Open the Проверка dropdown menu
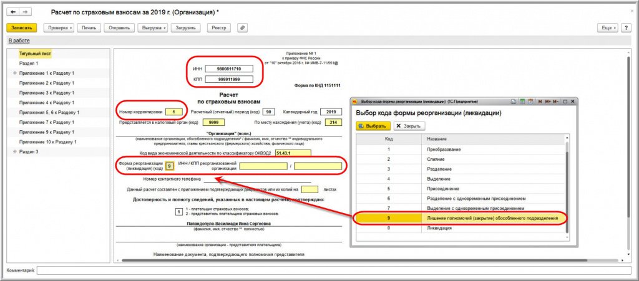Viewport: 639px width, 281px height. click(61, 28)
